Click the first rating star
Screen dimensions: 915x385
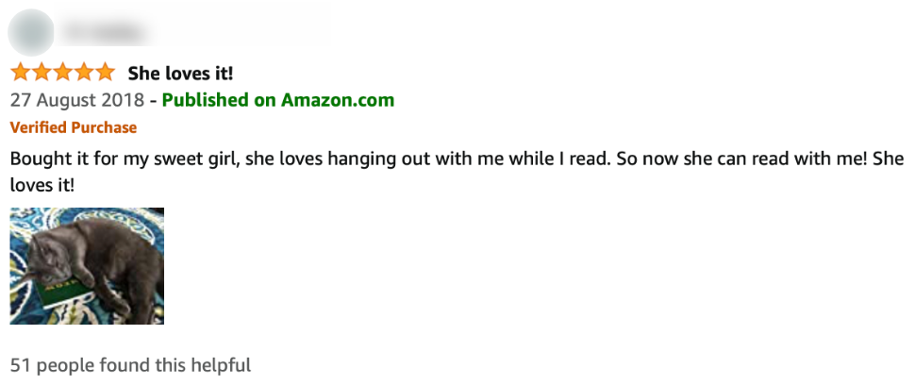20,73
